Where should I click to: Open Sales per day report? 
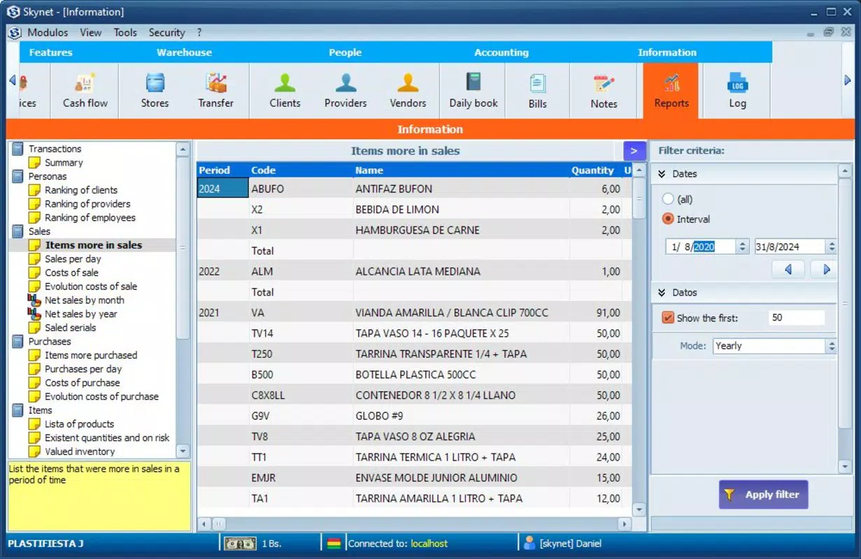tap(73, 259)
